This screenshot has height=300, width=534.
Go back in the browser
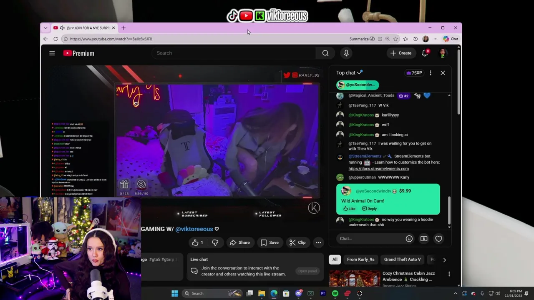(45, 39)
